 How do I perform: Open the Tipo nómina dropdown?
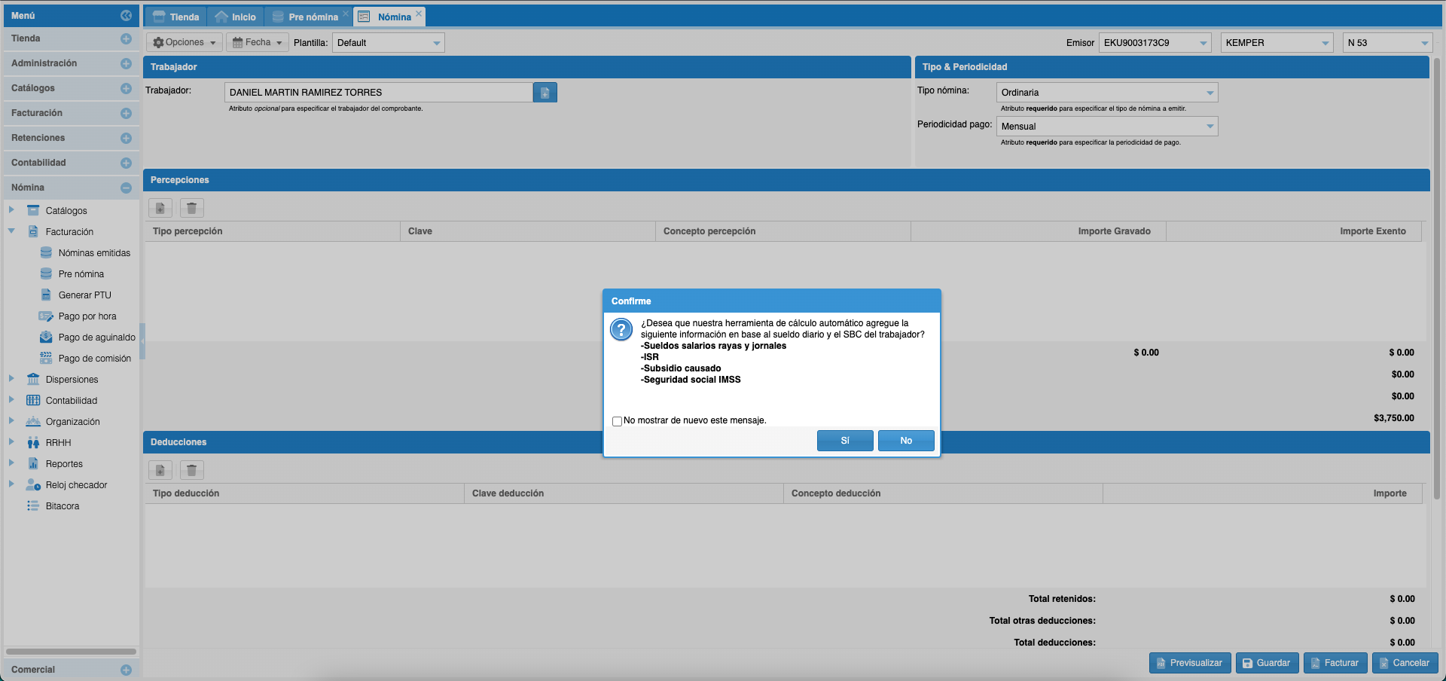coord(1210,93)
